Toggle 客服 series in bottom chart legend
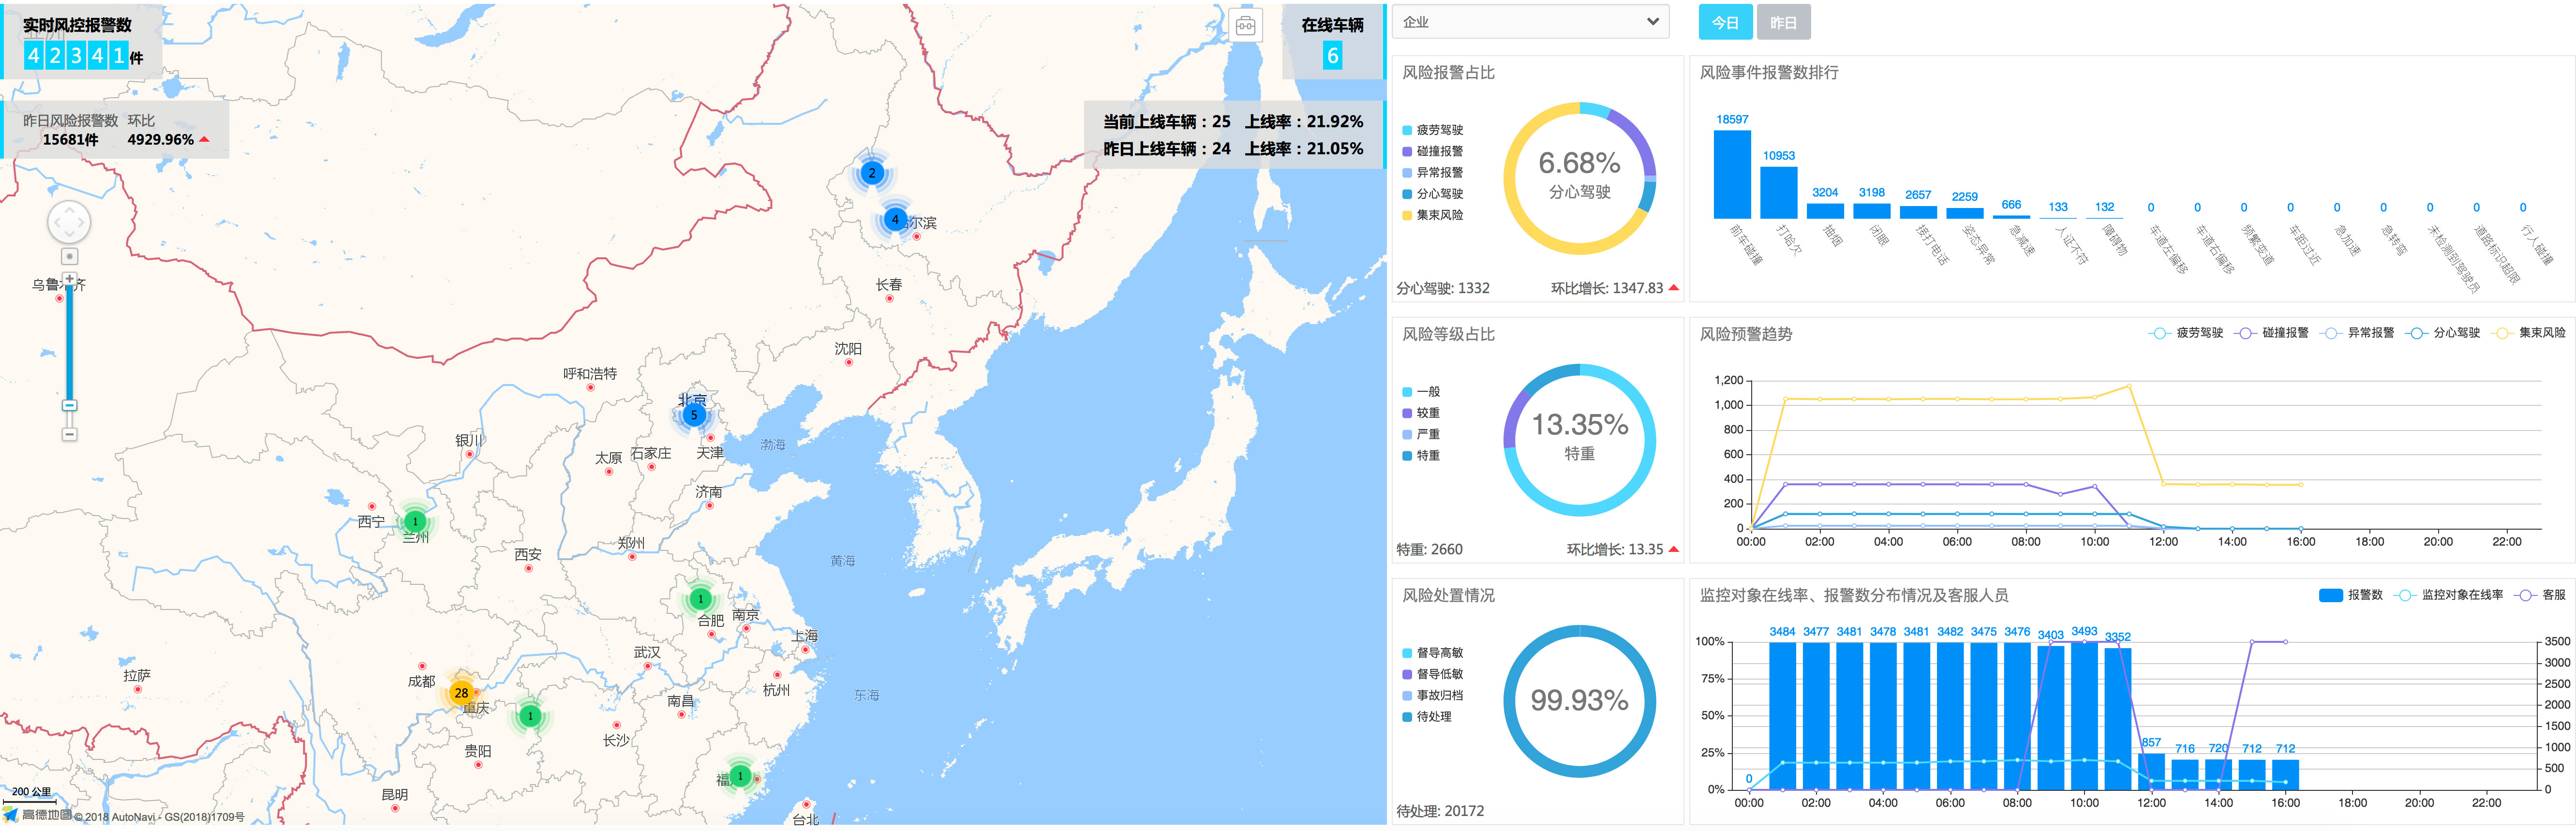Viewport: 2576px width, 831px height. tap(2541, 595)
